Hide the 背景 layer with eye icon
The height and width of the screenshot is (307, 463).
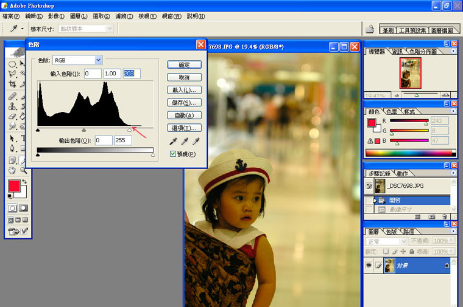coord(369,266)
